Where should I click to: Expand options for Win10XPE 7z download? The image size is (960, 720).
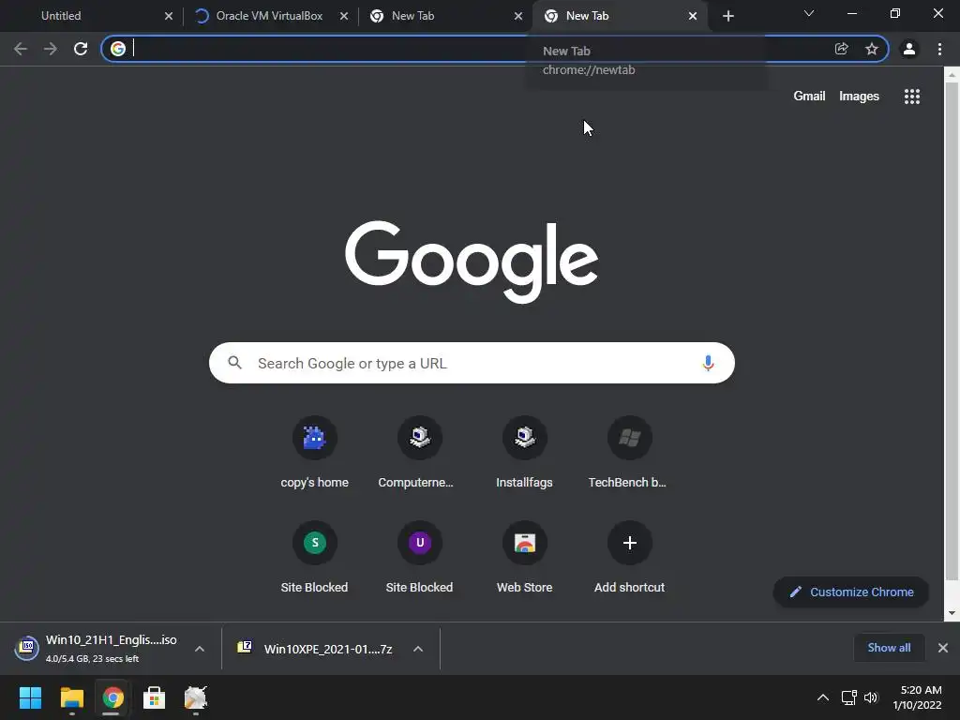click(418, 649)
